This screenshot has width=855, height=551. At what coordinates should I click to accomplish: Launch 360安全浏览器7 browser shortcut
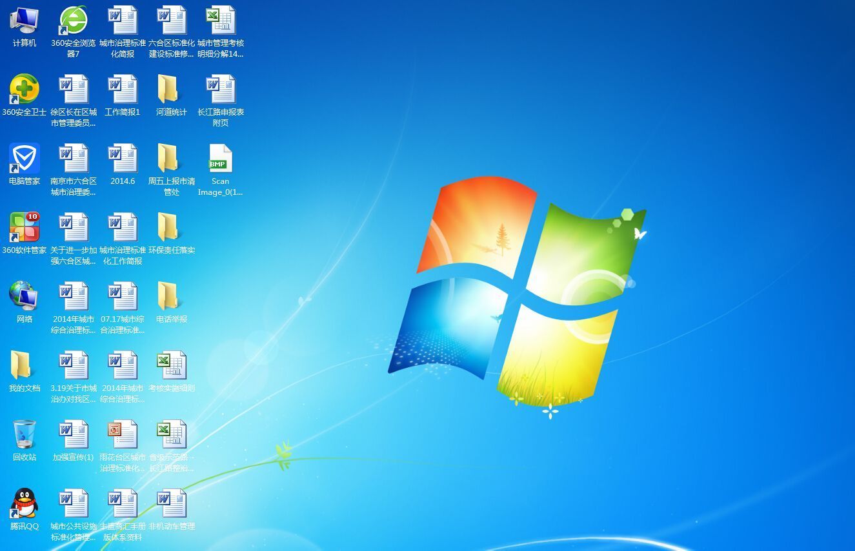point(74,21)
